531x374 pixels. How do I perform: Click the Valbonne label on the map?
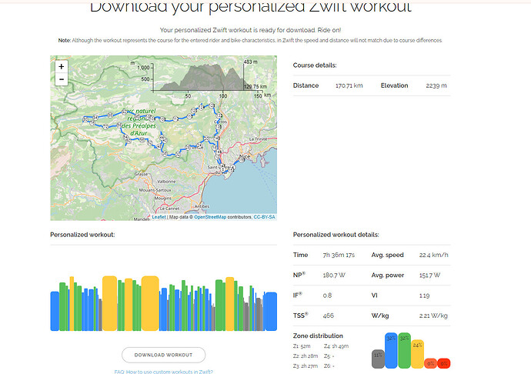click(166, 182)
